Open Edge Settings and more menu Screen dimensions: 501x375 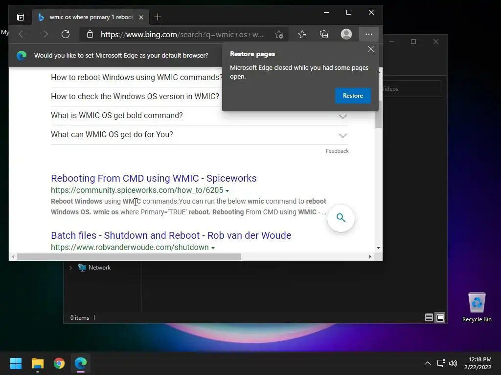click(369, 34)
